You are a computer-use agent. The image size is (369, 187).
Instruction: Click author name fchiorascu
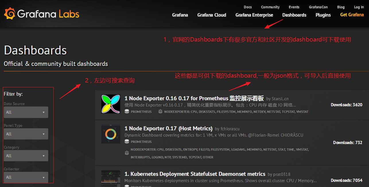coord(230,129)
